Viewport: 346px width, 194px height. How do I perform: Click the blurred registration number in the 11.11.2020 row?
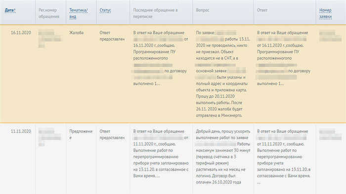click(49, 138)
